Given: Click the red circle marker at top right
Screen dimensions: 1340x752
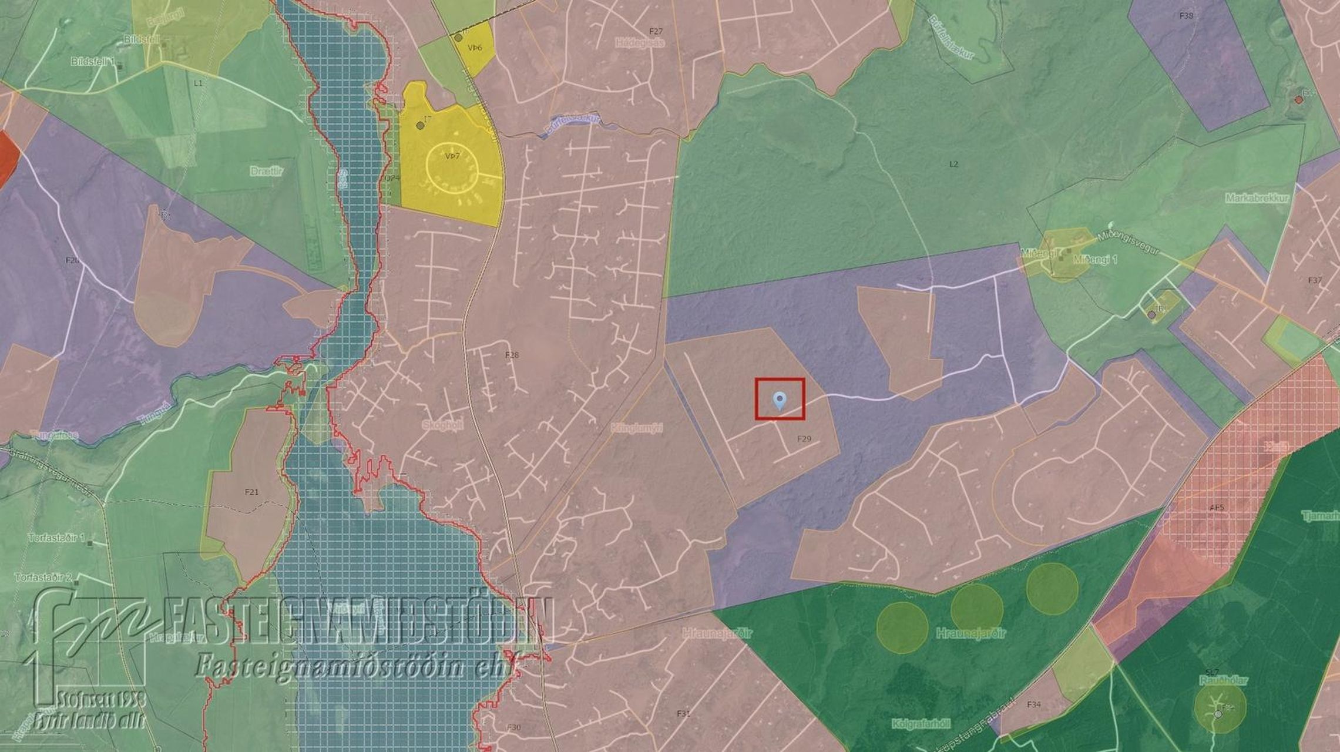Looking at the screenshot, I should 1299,100.
